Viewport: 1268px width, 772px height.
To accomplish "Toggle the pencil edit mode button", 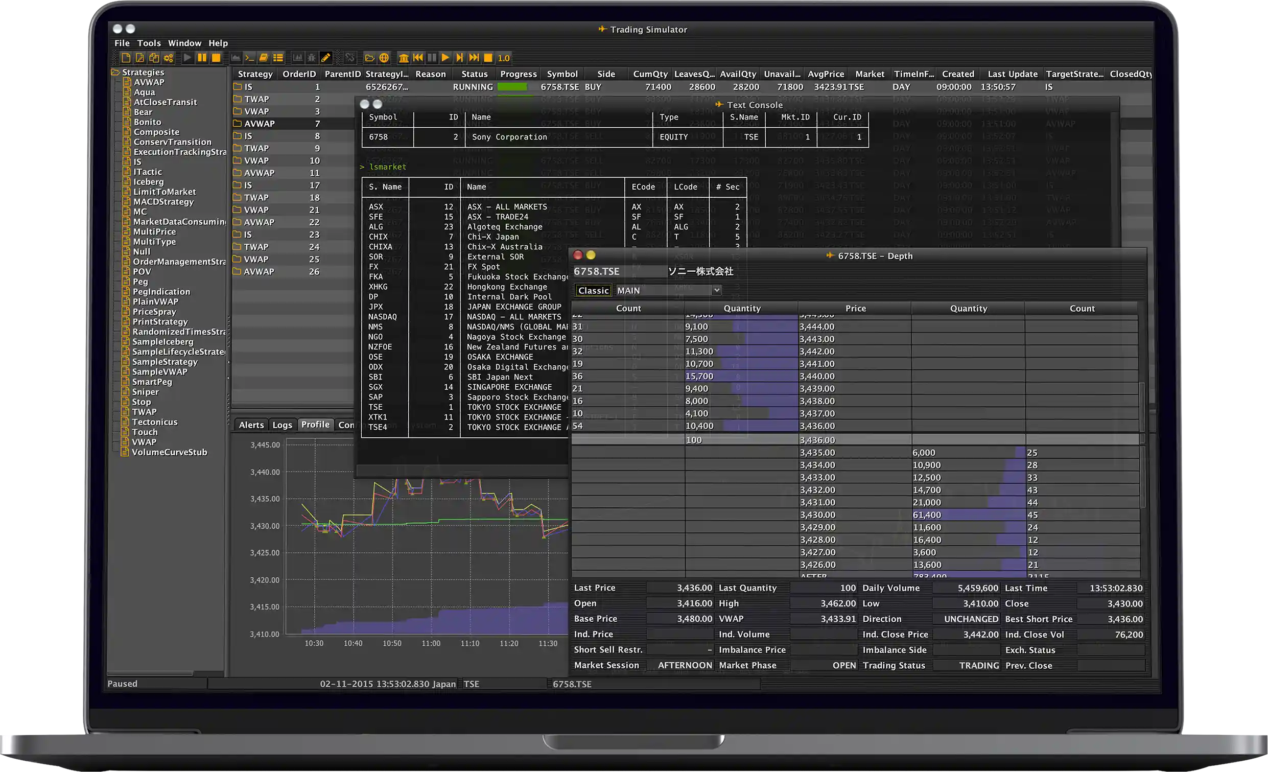I will click(326, 58).
